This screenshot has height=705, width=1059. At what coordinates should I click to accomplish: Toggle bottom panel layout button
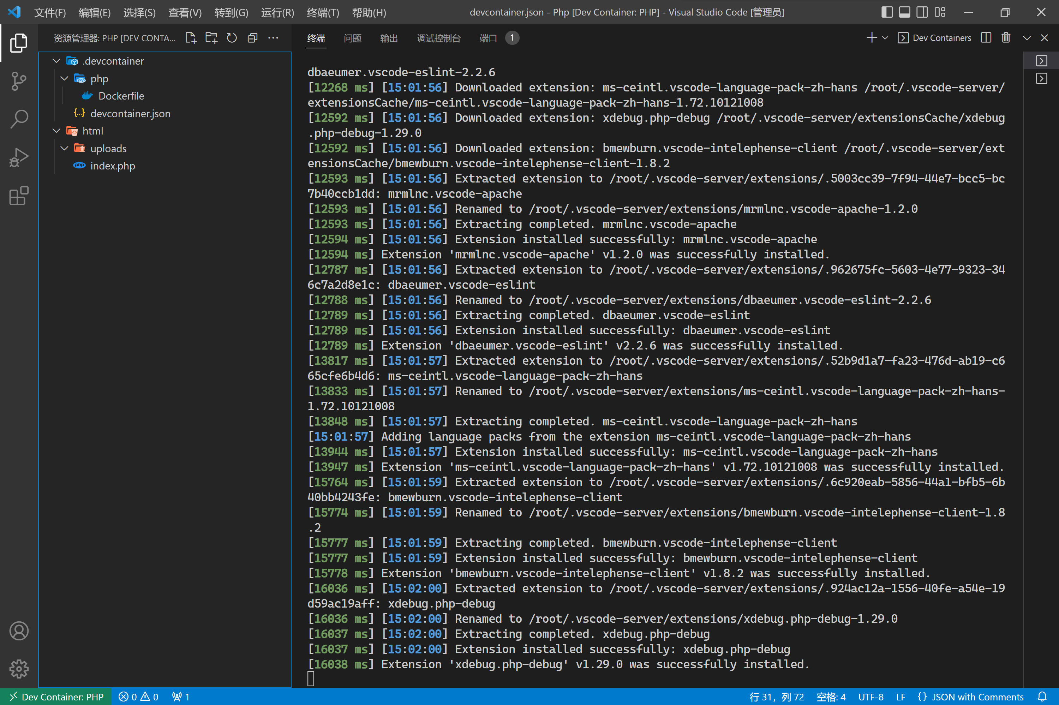click(x=904, y=12)
